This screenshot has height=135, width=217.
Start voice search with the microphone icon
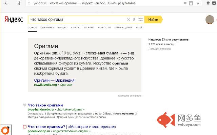click(134, 20)
